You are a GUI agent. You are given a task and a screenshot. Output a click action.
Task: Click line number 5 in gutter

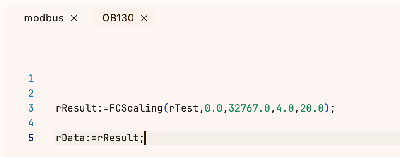[31, 138]
